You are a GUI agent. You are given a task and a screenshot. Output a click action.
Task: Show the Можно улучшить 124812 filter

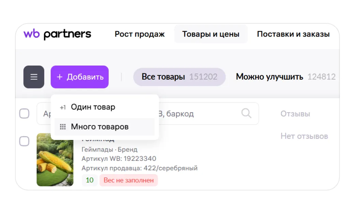[x=286, y=77]
